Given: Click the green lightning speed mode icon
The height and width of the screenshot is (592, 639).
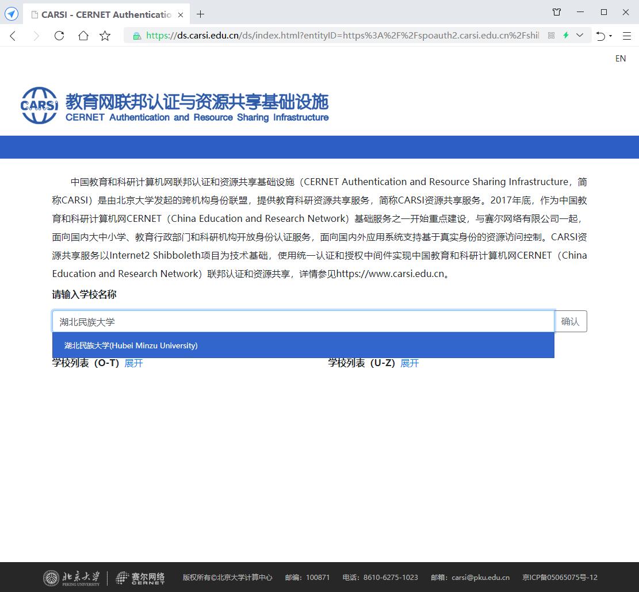Looking at the screenshot, I should [566, 36].
